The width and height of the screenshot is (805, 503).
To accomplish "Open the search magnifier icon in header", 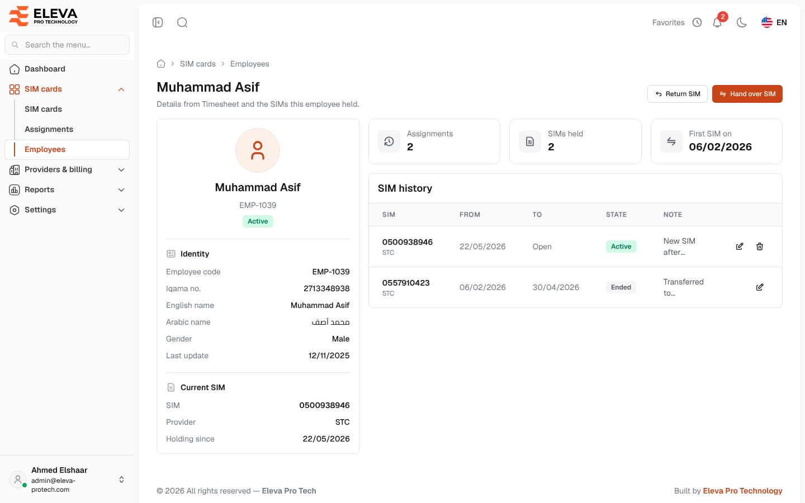I will (182, 22).
